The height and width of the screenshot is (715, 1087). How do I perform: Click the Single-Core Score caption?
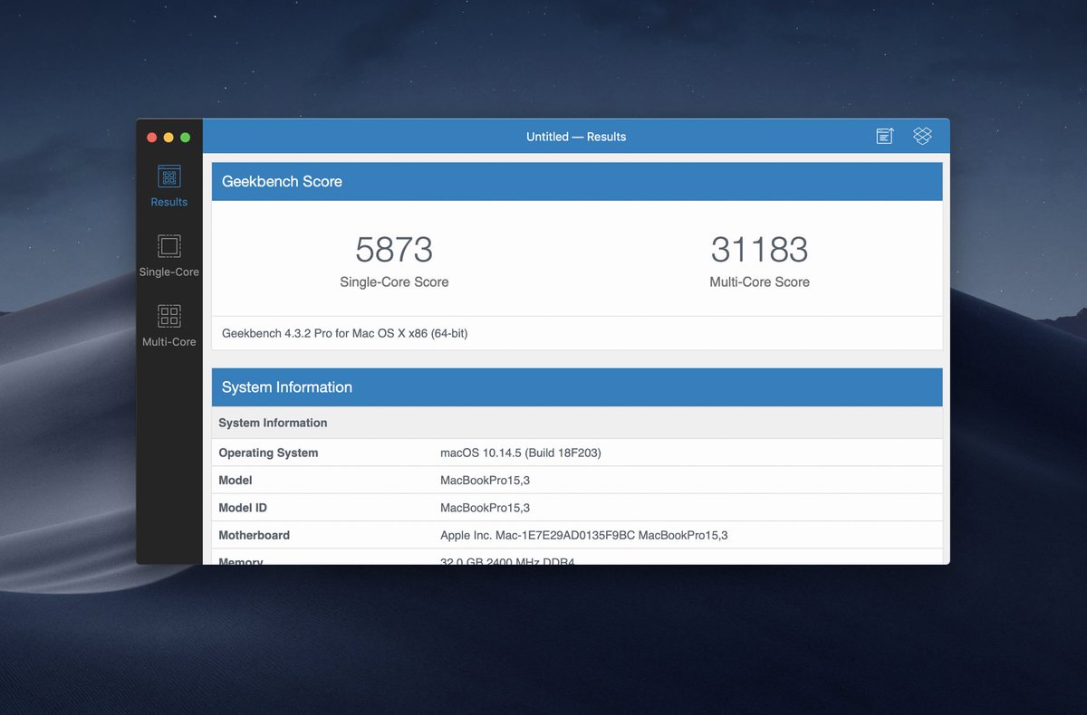point(394,281)
